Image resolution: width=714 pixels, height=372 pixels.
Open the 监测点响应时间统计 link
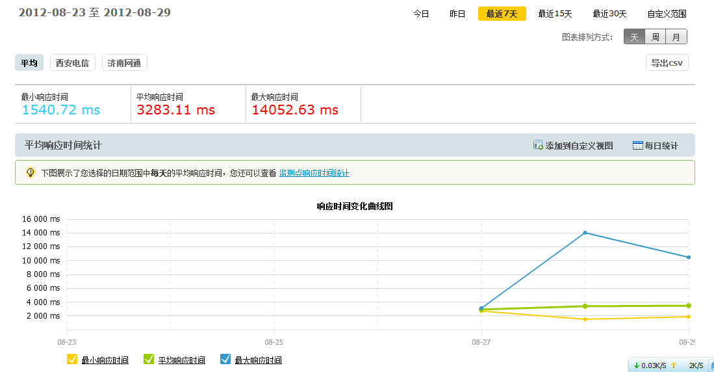point(314,173)
